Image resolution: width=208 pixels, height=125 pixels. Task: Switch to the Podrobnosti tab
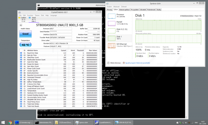[151, 10]
